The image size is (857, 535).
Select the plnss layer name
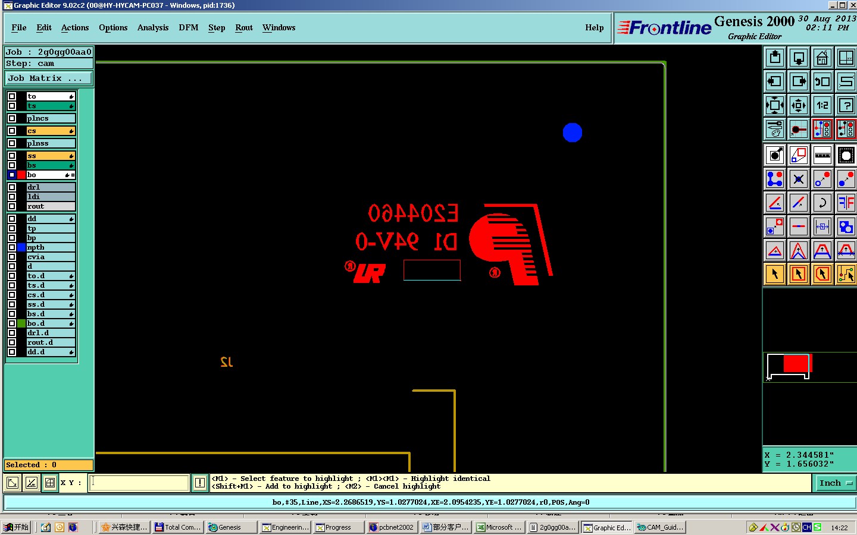coord(51,143)
